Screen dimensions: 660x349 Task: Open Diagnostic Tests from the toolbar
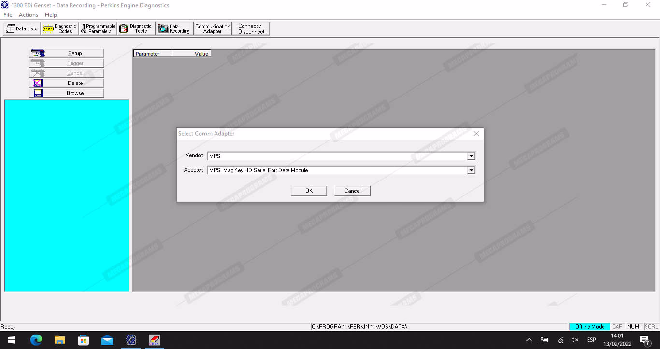pos(136,29)
